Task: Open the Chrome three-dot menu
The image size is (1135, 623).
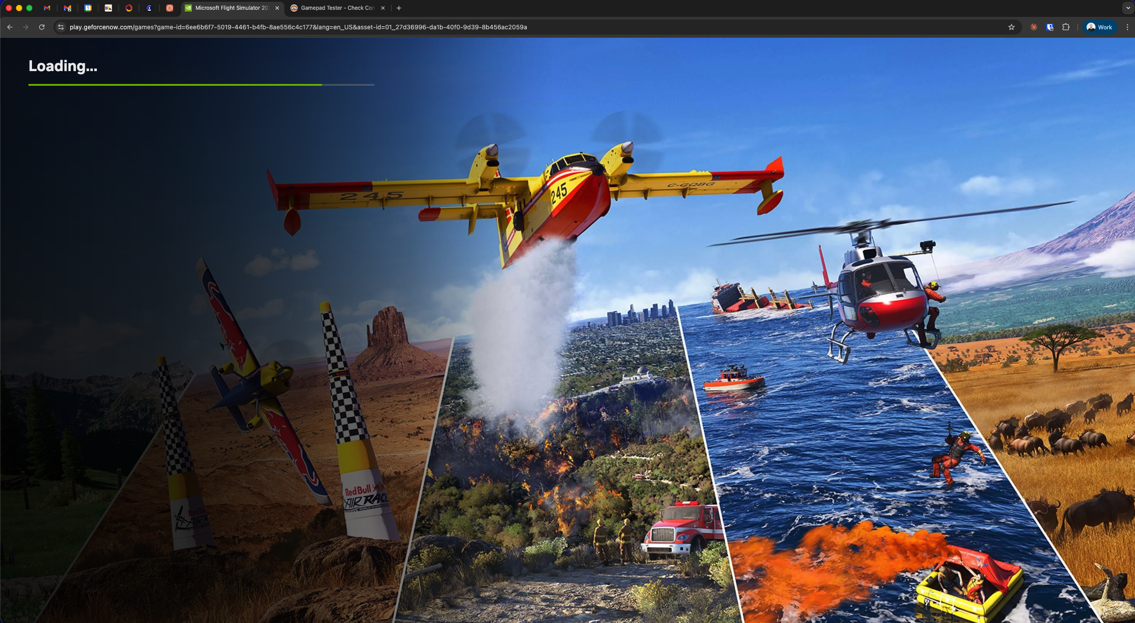Action: (1127, 27)
